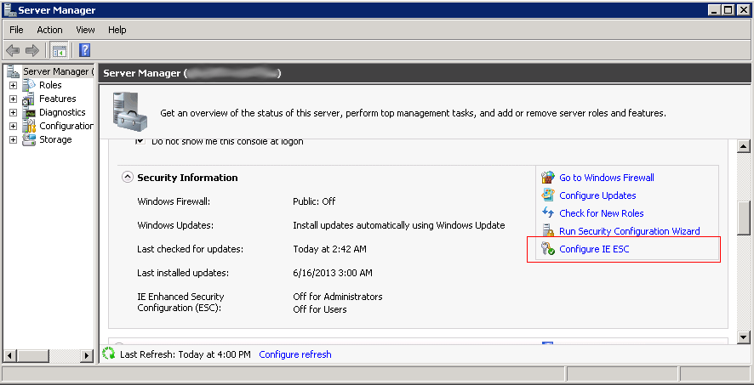This screenshot has width=754, height=385.
Task: Click the 'IE Enhanced Security Configuration (ESC):' label
Action: [x=180, y=303]
